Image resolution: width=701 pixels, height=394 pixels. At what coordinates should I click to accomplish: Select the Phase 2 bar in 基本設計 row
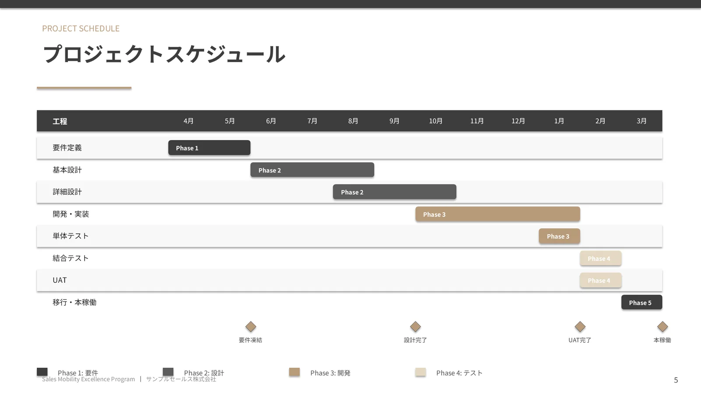tap(312, 170)
